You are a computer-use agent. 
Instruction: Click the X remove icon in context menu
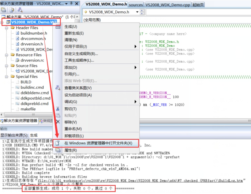[x=58, y=122]
